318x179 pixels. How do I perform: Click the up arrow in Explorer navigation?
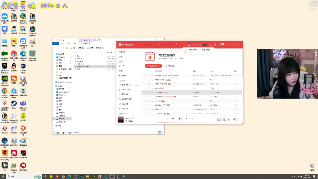pos(64,48)
